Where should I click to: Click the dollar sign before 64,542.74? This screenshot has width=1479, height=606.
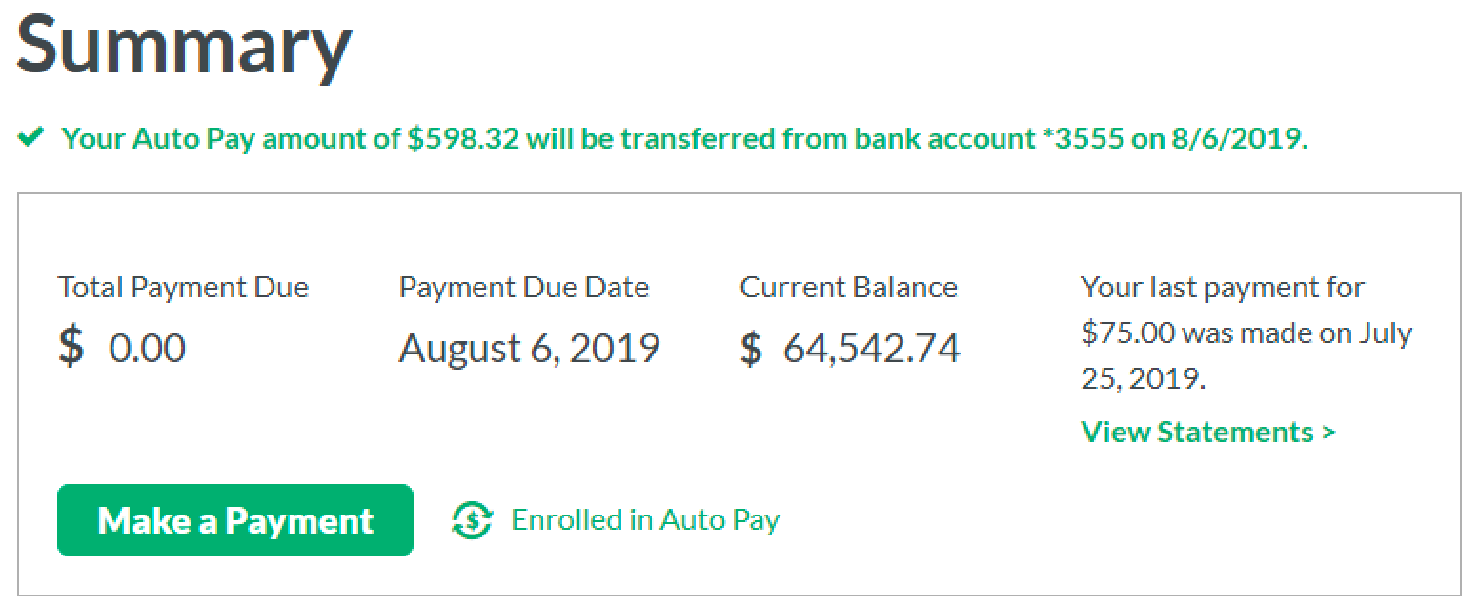[x=751, y=347]
